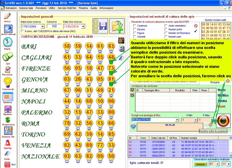This screenshot has height=168, width=232.
Task: Click the Disegna label
Action: coord(215,82)
